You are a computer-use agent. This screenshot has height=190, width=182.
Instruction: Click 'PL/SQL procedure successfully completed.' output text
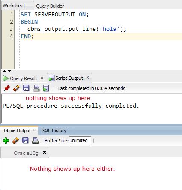coord(71,106)
